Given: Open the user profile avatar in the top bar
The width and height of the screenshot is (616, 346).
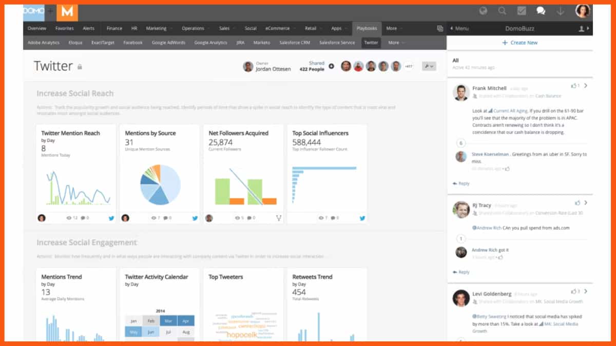Looking at the screenshot, I should pos(583,11).
